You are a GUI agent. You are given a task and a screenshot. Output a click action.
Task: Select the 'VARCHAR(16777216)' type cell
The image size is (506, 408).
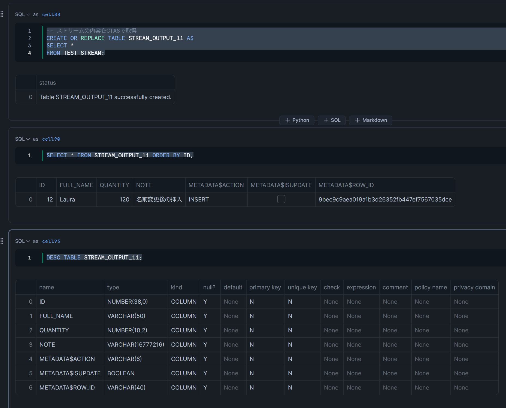[x=136, y=344]
